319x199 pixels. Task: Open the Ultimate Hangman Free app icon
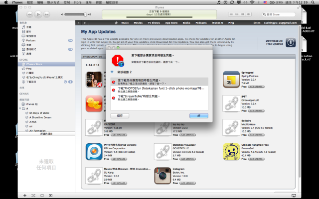[x=231, y=152]
